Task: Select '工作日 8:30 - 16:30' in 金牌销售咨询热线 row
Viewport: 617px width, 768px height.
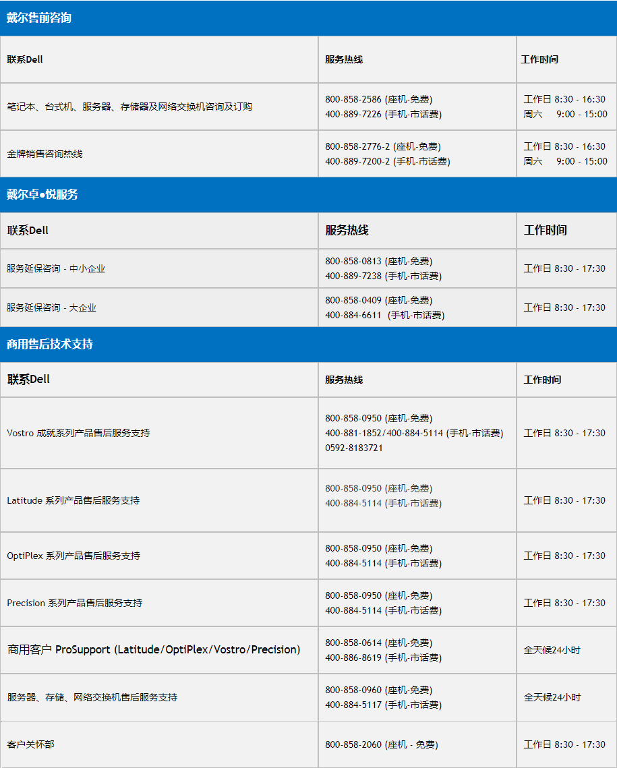Action: point(564,146)
